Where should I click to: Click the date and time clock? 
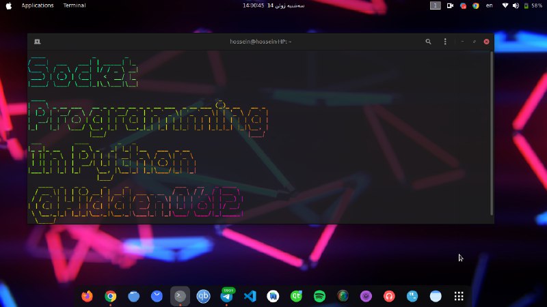(x=273, y=5)
